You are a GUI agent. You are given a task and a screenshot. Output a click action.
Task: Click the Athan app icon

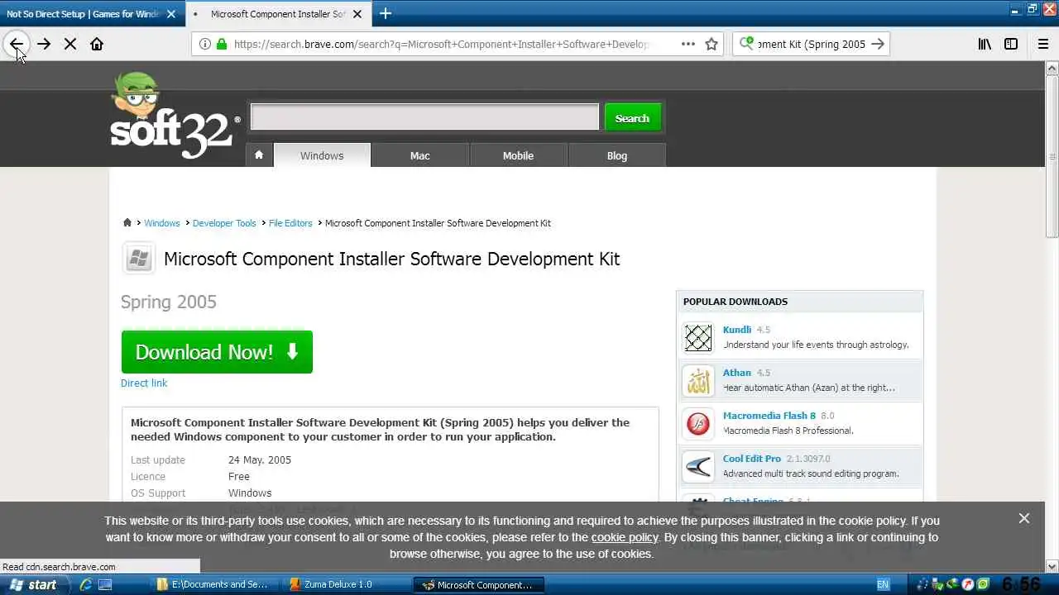click(698, 380)
